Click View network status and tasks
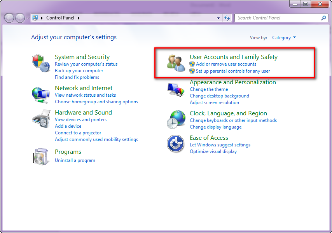 pos(85,95)
